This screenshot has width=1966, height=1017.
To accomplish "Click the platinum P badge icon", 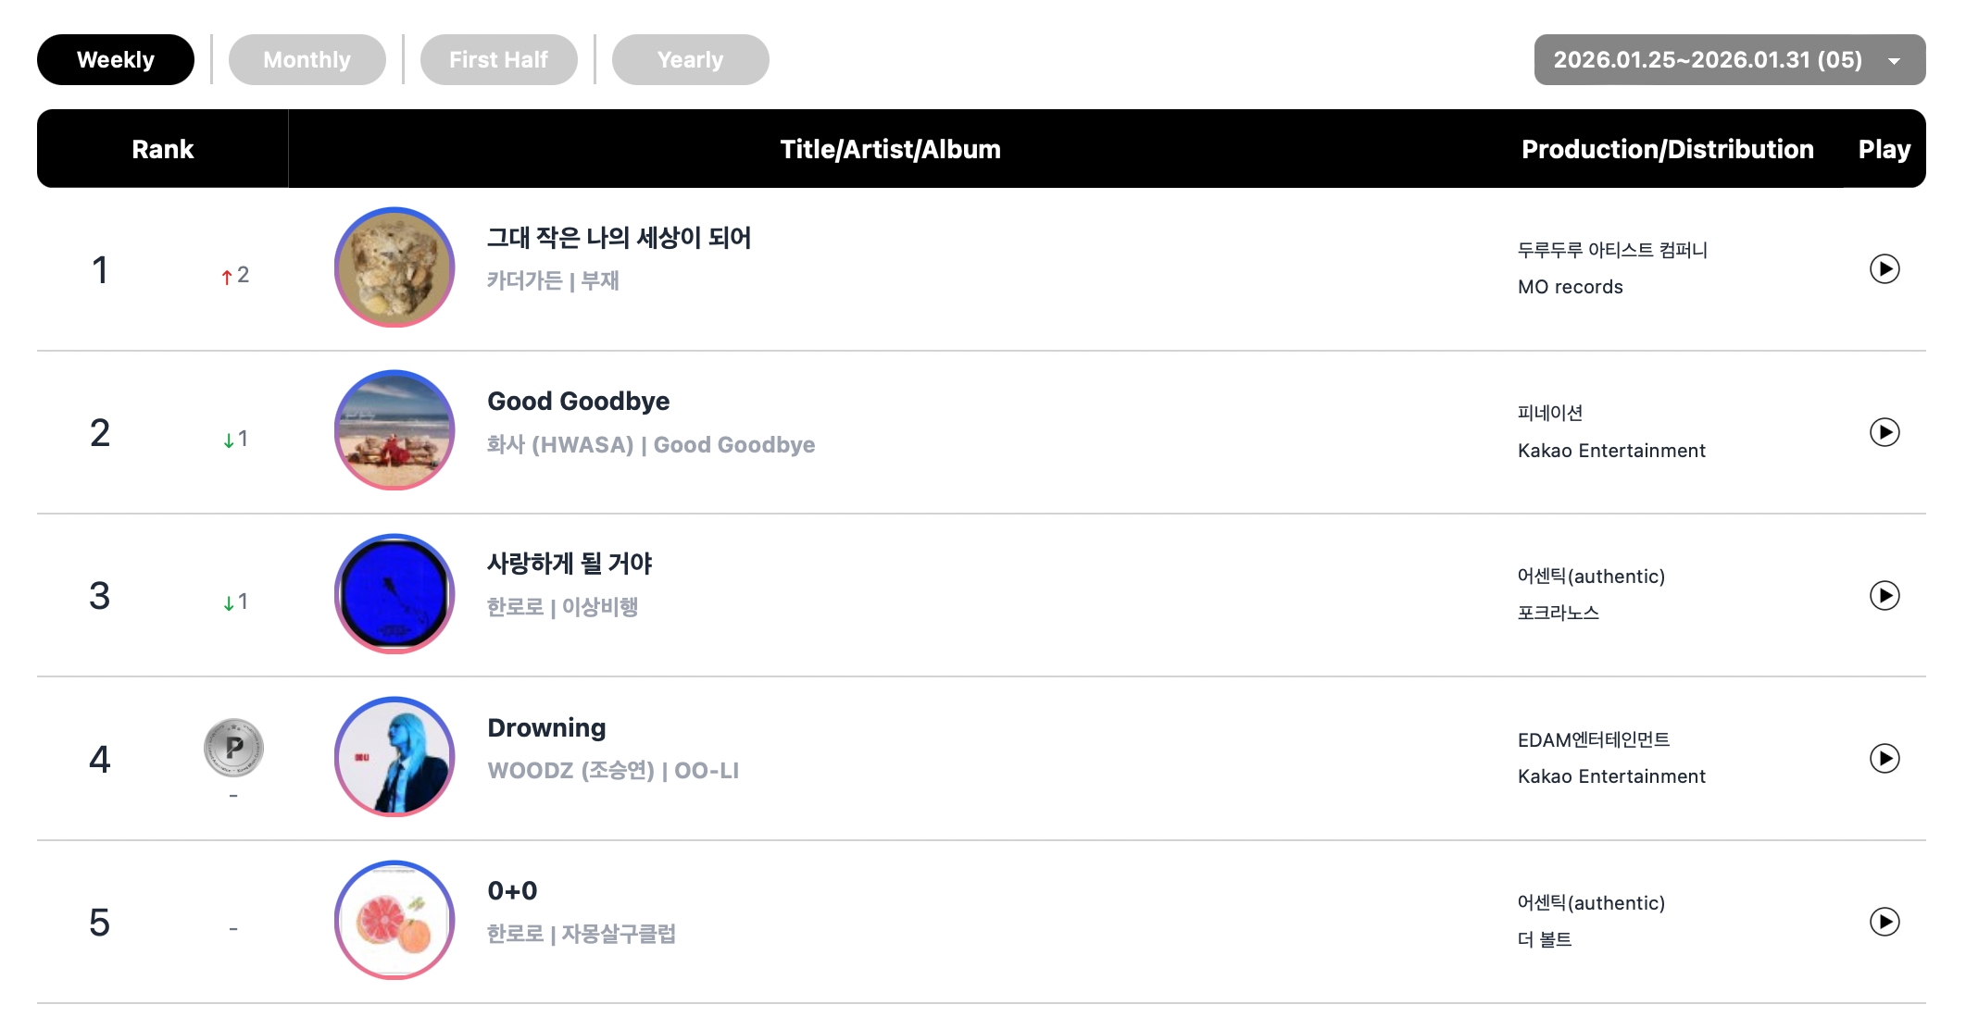I will pos(233,748).
